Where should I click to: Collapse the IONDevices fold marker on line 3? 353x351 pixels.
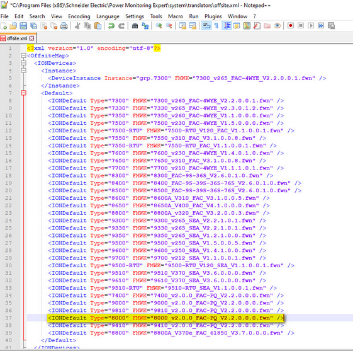(x=23, y=63)
